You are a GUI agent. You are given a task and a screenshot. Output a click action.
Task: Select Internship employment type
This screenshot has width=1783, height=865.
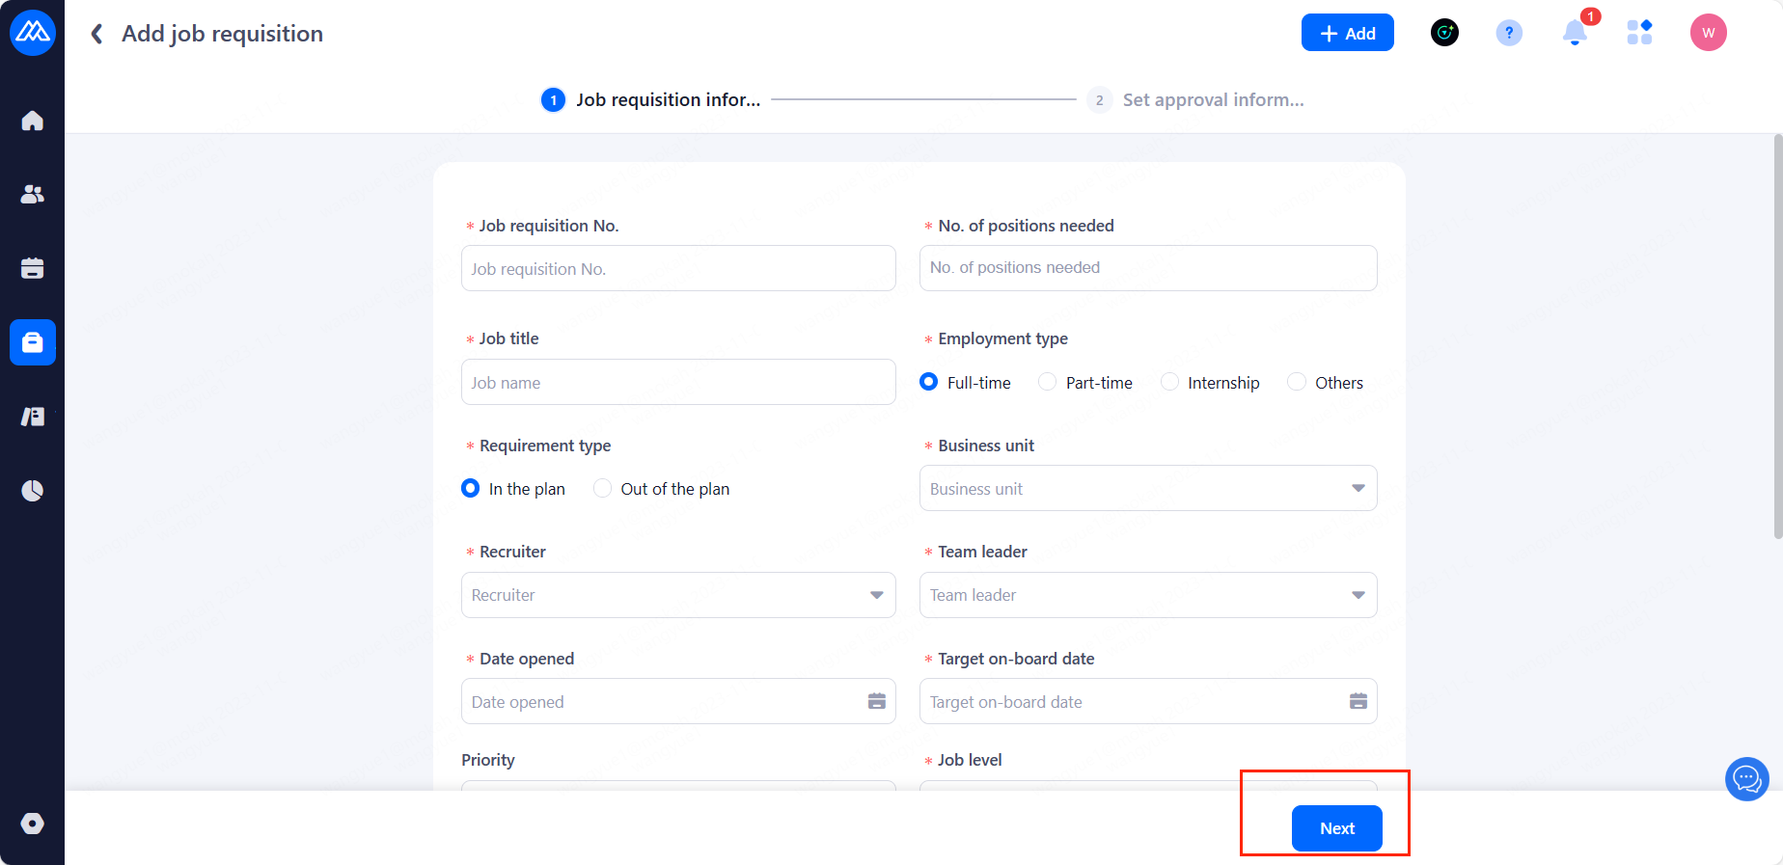point(1169,382)
